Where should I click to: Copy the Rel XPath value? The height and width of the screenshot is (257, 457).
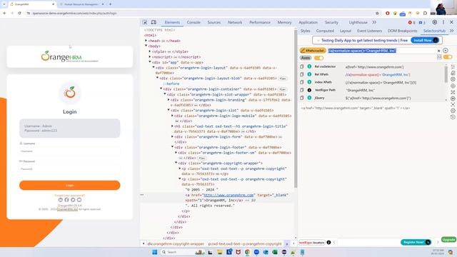pos(301,74)
